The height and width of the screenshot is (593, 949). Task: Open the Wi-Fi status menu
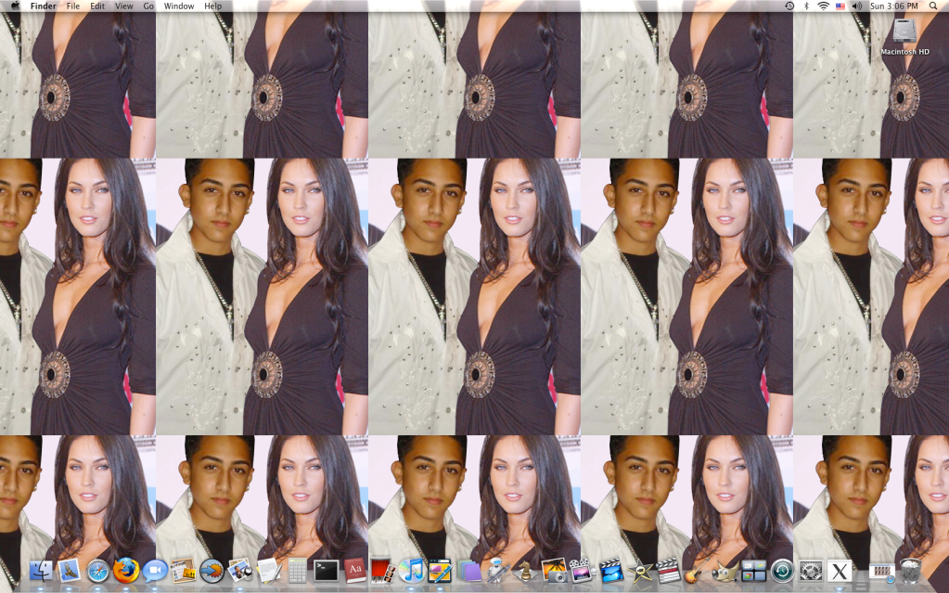(x=823, y=6)
